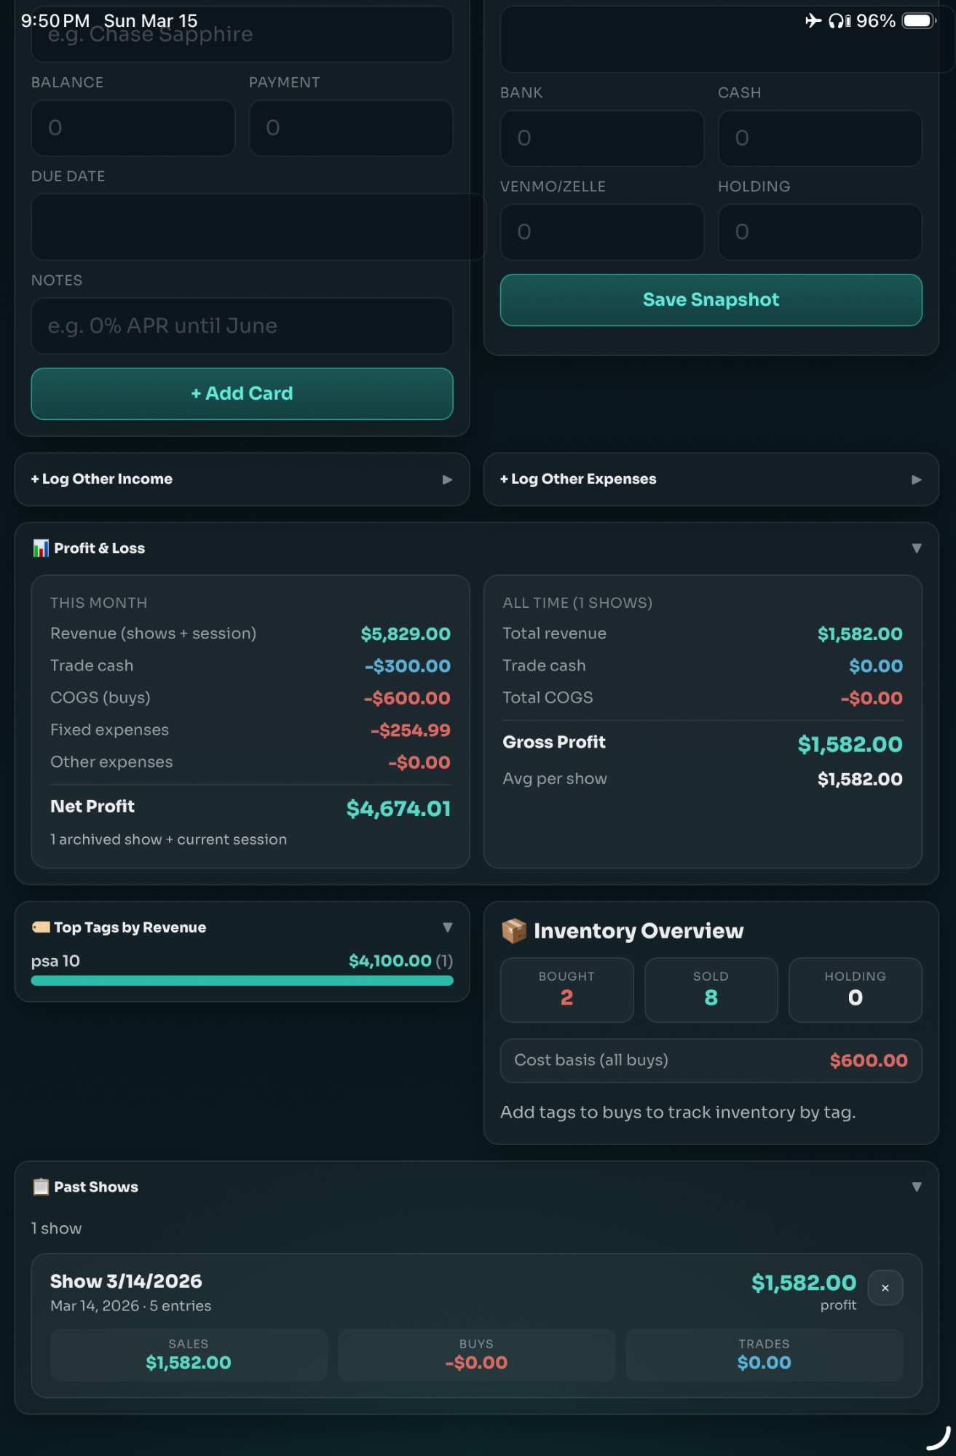This screenshot has height=1456, width=956.
Task: Focus the Balance input field
Action: coord(133,128)
